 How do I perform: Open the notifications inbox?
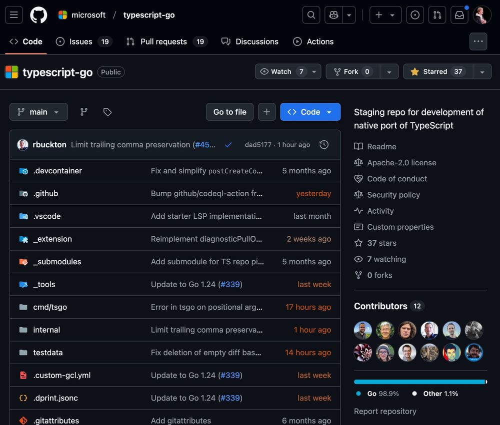click(459, 15)
